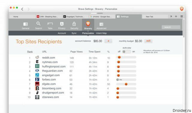
Task: Open the Personalize sub-menu
Action: [x=88, y=33]
